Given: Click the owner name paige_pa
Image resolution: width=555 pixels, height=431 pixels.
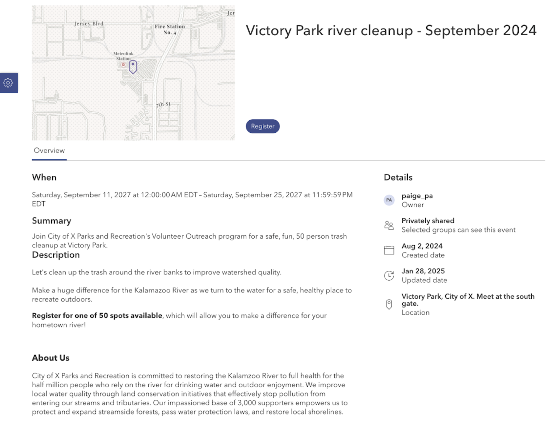Looking at the screenshot, I should (417, 196).
